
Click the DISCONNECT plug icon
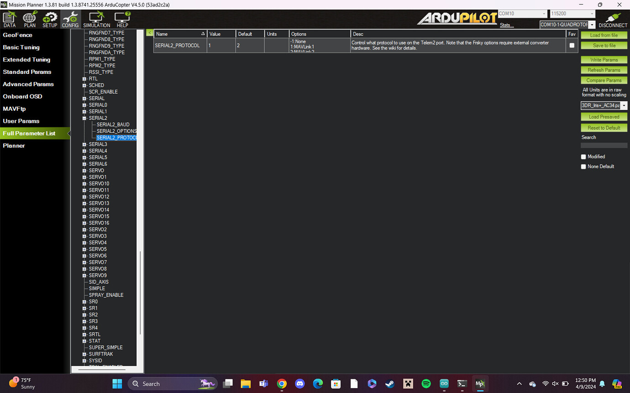pos(613,19)
